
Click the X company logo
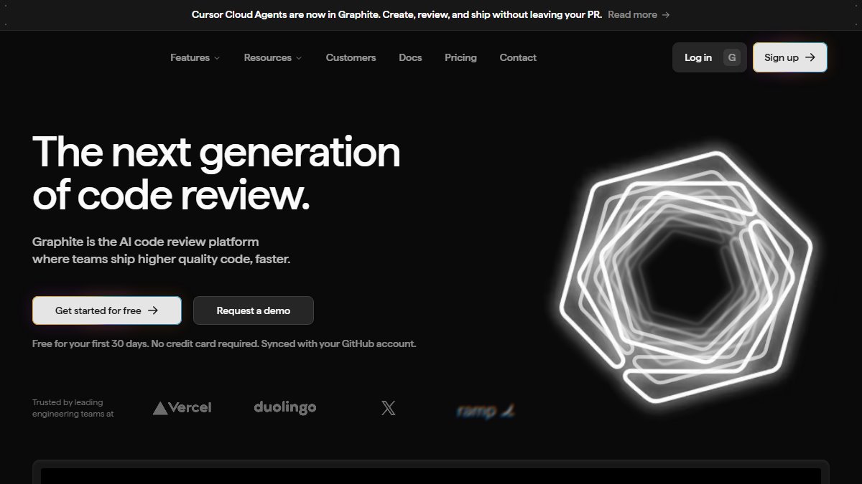[x=389, y=409]
